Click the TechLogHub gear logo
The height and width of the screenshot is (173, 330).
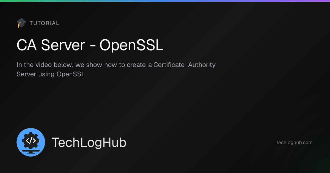click(31, 142)
